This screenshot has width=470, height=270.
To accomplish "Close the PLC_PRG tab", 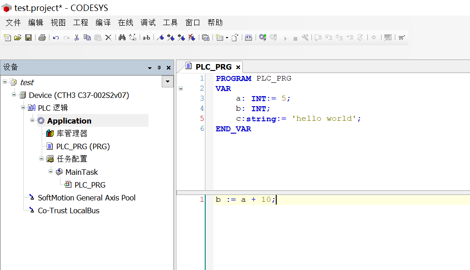I will click(x=238, y=67).
